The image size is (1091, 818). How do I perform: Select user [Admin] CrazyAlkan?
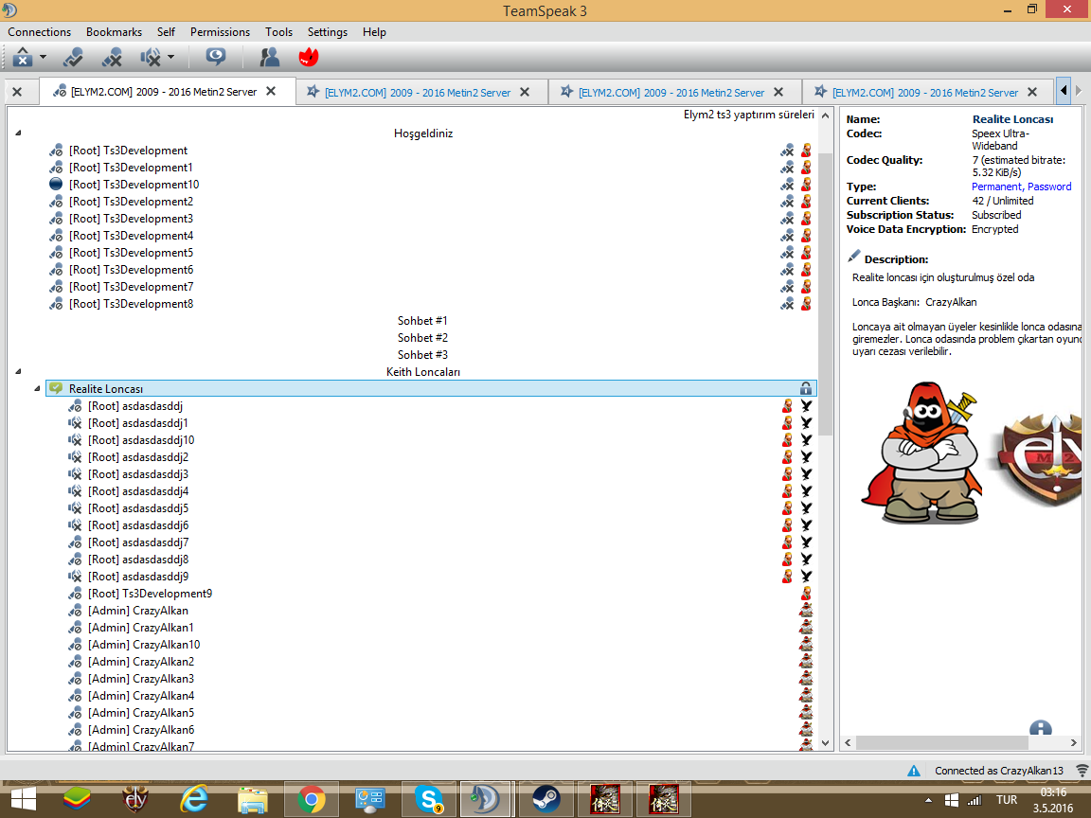point(137,611)
